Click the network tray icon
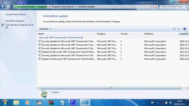The image size is (189, 106). pyautogui.click(x=162, y=103)
